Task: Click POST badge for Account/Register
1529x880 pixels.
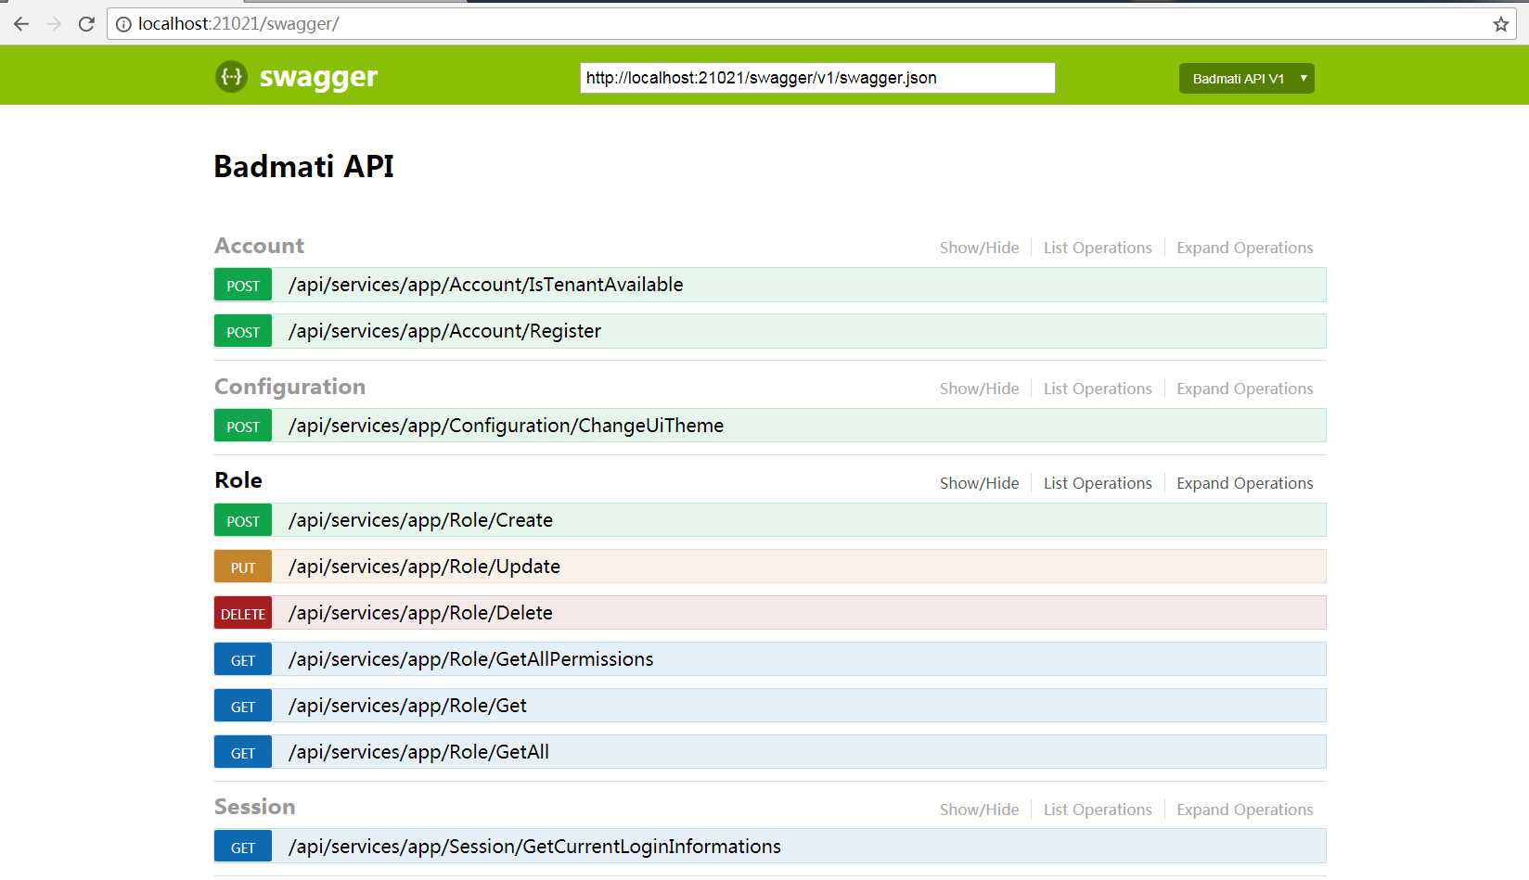Action: 243,332
